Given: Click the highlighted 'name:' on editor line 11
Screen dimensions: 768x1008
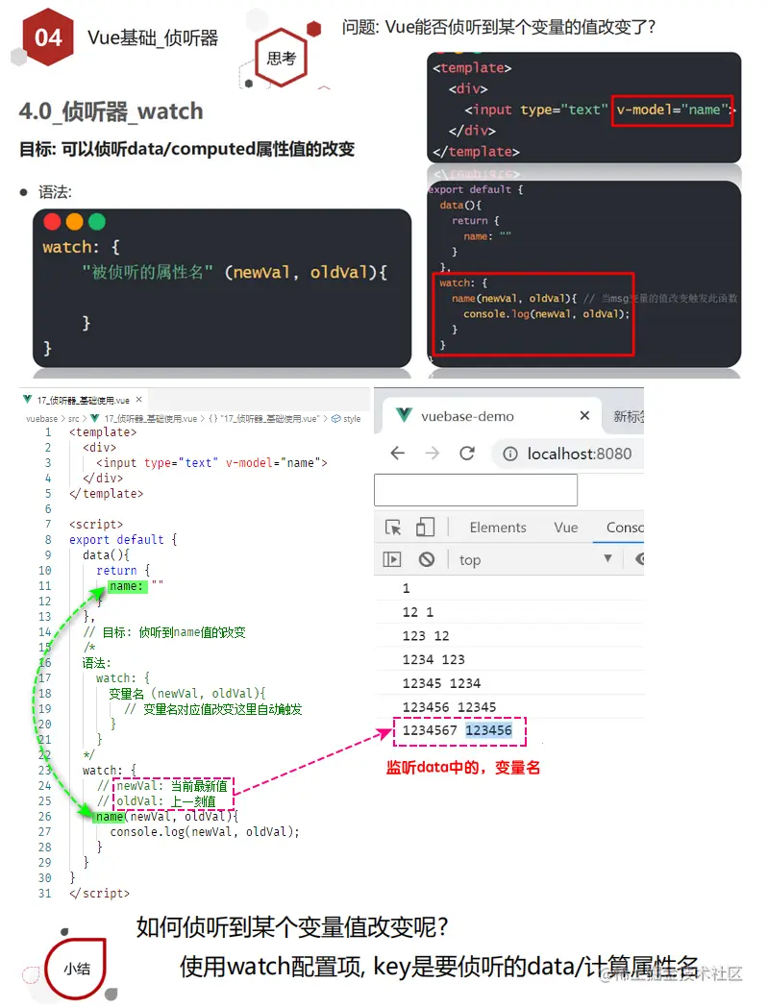Looking at the screenshot, I should pos(126,585).
